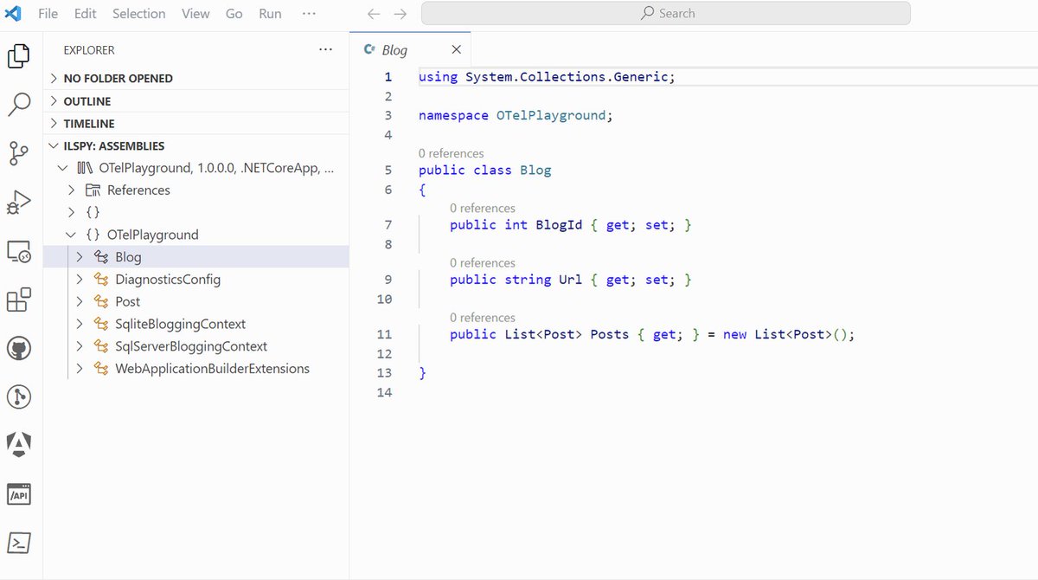Screen dimensions: 1038x580
Task: Open the Search view in activity bar
Action: pyautogui.click(x=19, y=105)
